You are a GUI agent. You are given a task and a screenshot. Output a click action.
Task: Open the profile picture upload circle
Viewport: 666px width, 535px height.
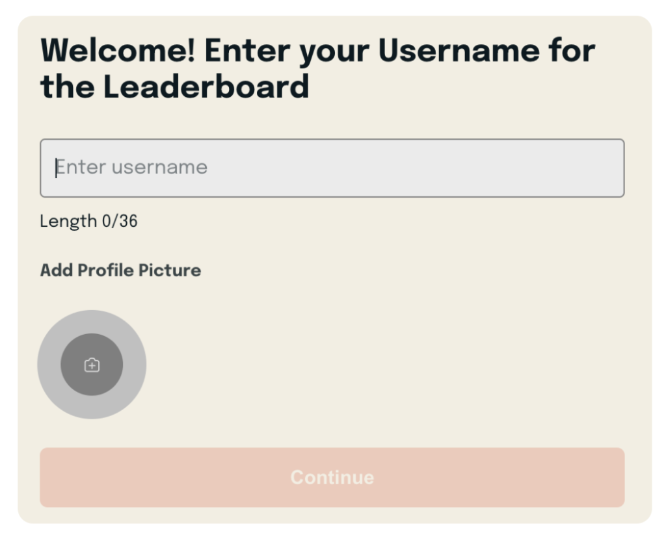click(x=92, y=364)
